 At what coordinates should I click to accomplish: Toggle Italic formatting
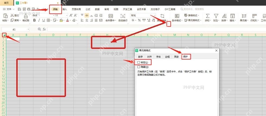tap(39, 20)
